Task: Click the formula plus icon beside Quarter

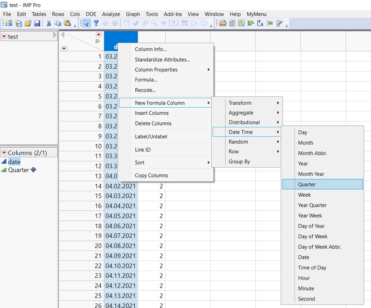Action: coord(34,170)
